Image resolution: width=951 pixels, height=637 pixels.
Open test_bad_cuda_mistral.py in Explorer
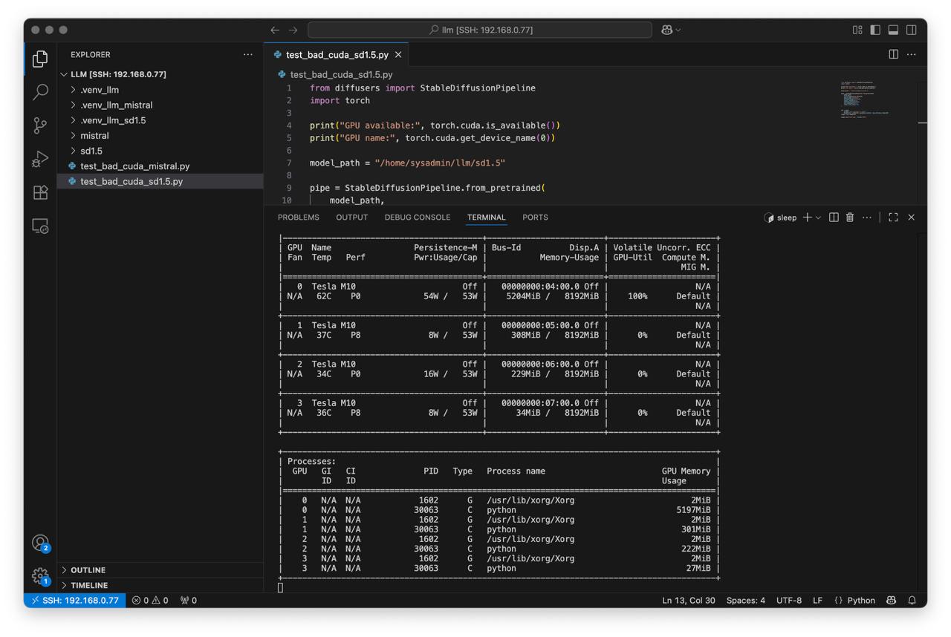160,166
